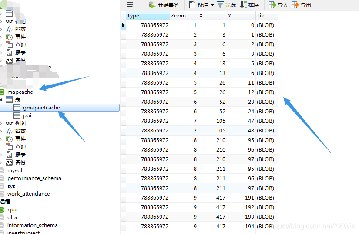This screenshot has width=359, height=234.
Task: Select the 表 tables node under mapcache
Action: click(x=18, y=100)
